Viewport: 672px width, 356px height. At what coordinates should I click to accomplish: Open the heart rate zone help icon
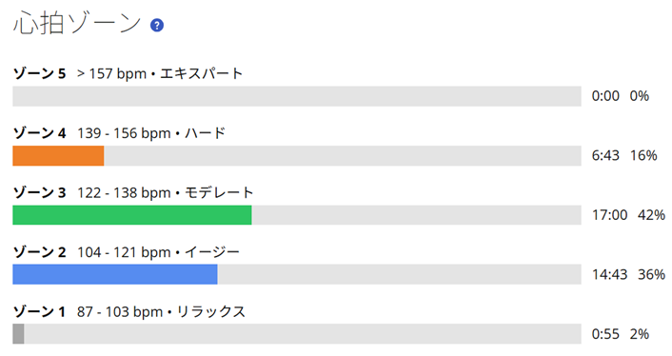[157, 26]
